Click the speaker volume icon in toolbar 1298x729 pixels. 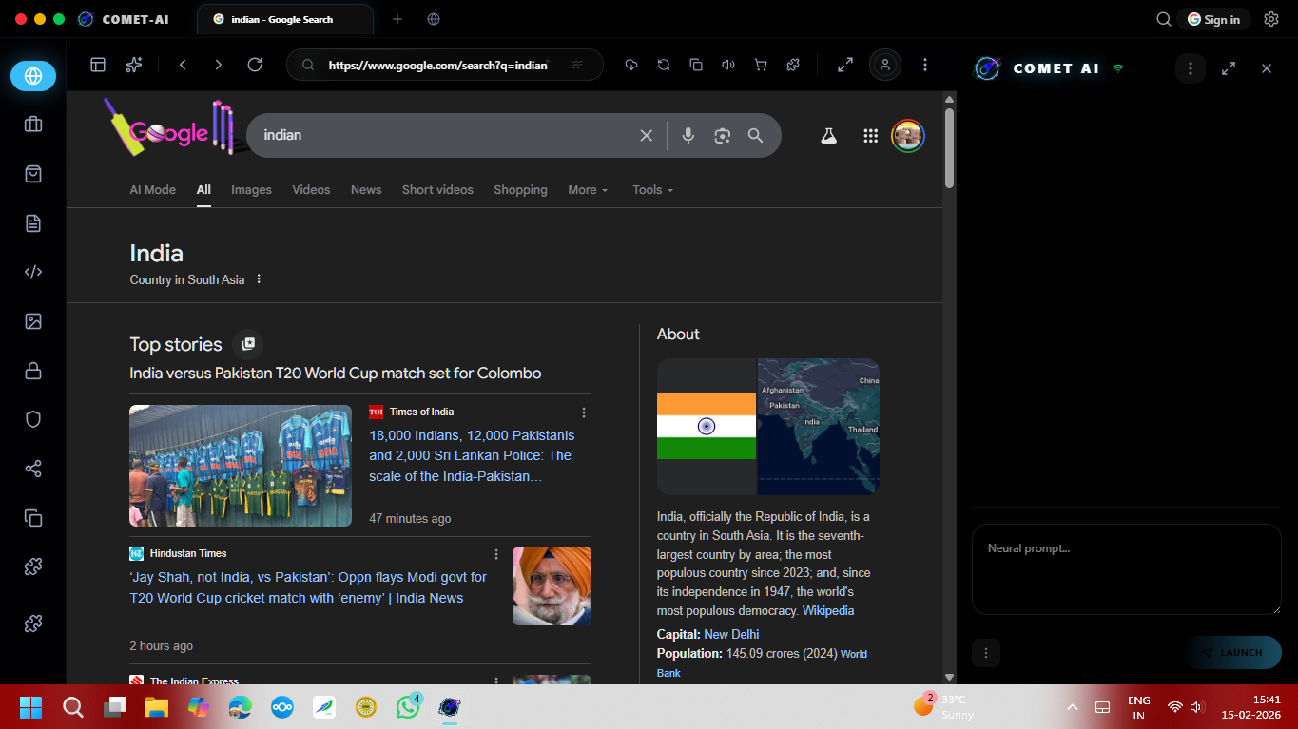click(x=728, y=65)
